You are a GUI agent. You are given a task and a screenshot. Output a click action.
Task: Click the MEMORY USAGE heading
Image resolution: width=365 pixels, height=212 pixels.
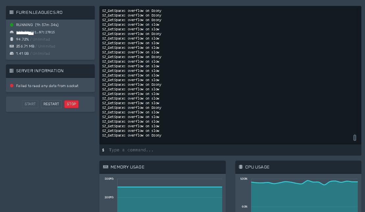click(x=127, y=167)
